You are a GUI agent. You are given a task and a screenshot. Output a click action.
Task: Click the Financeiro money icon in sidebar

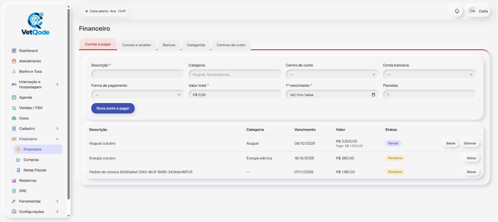(x=14, y=139)
